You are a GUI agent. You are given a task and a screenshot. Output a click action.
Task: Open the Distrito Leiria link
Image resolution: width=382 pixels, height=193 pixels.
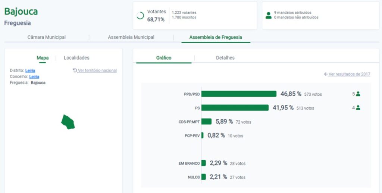30,70
